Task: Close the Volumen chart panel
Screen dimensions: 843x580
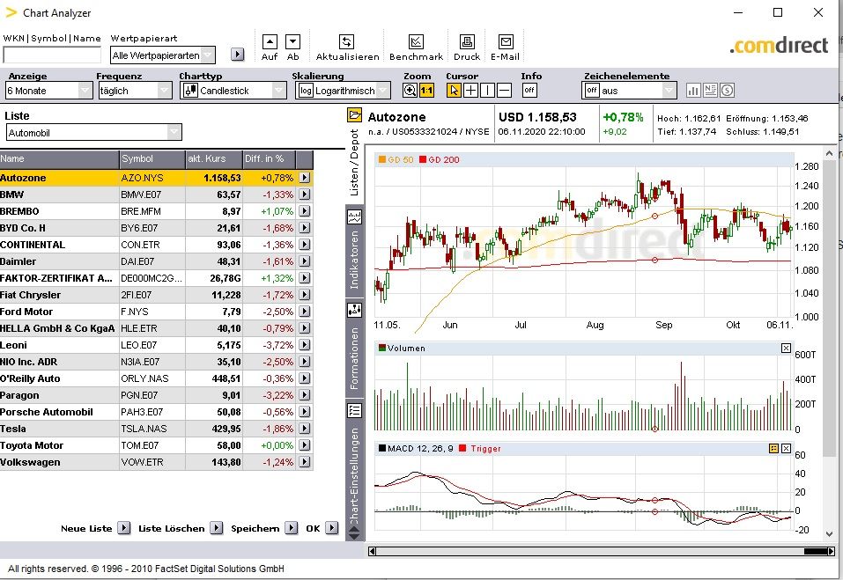Action: pos(786,349)
